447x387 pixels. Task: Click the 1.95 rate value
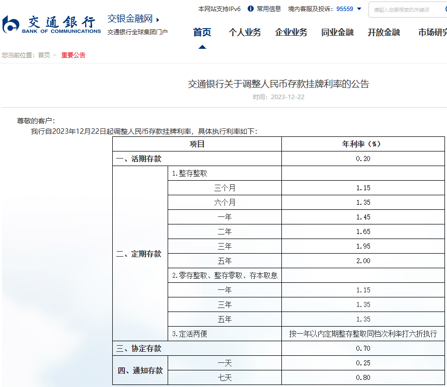[363, 246]
